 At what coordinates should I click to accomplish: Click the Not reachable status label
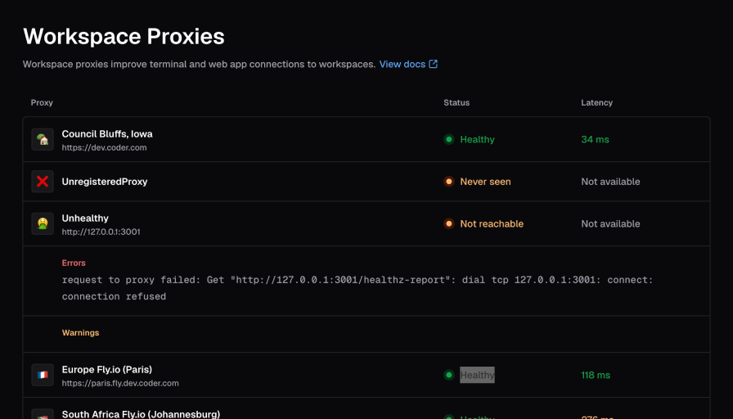[x=492, y=223]
